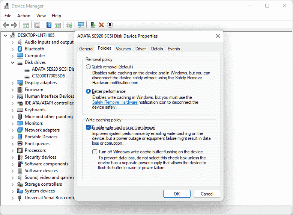
Task: Click the Print queues printer icon
Action: coord(20,144)
